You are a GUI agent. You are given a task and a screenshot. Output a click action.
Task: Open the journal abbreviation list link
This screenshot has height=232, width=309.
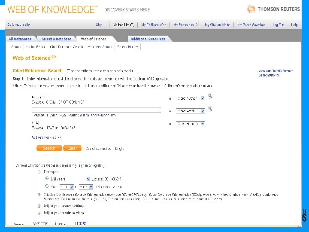pyautogui.click(x=97, y=115)
